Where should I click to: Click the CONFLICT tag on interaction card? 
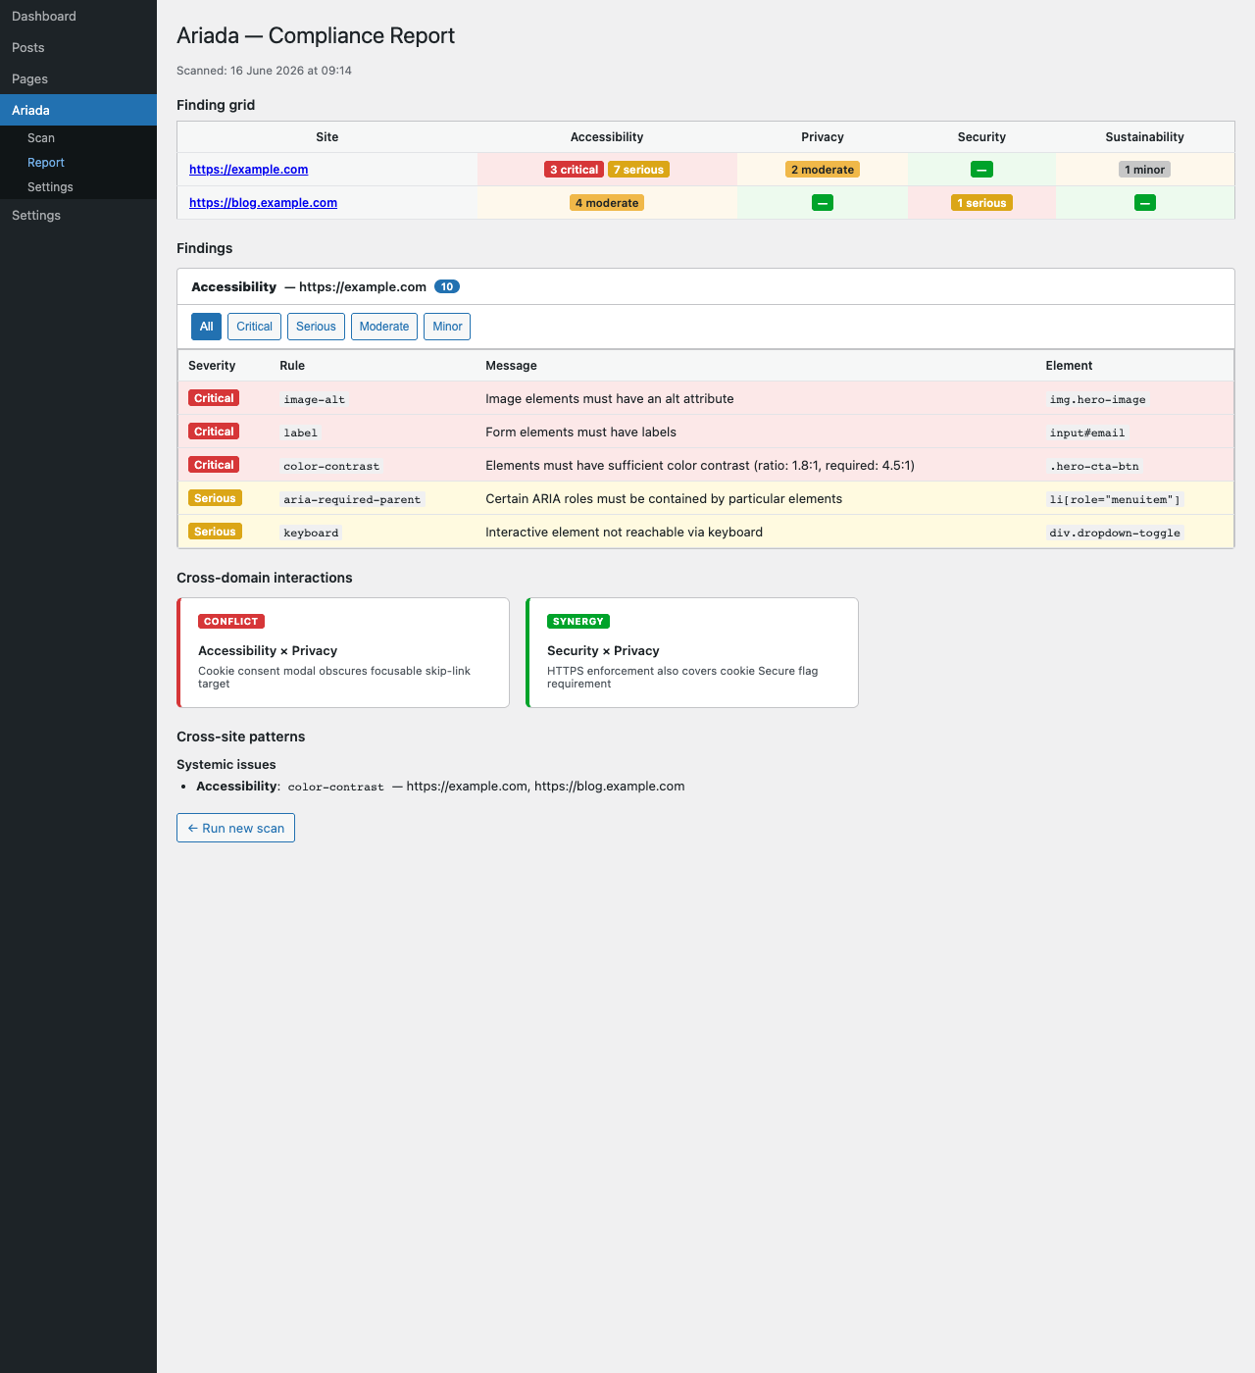coord(231,622)
